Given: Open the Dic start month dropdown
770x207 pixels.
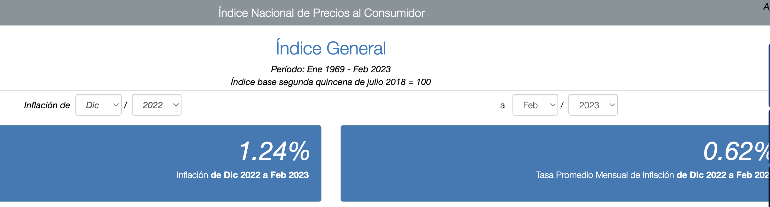Looking at the screenshot, I should (x=98, y=105).
